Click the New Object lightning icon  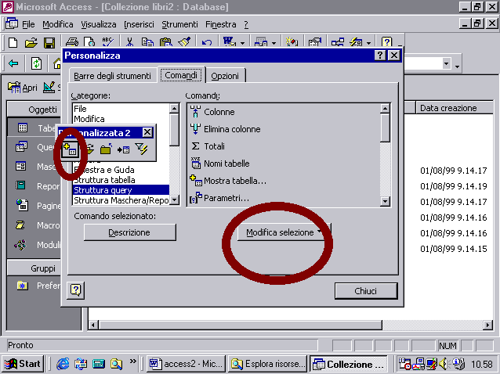click(x=356, y=41)
